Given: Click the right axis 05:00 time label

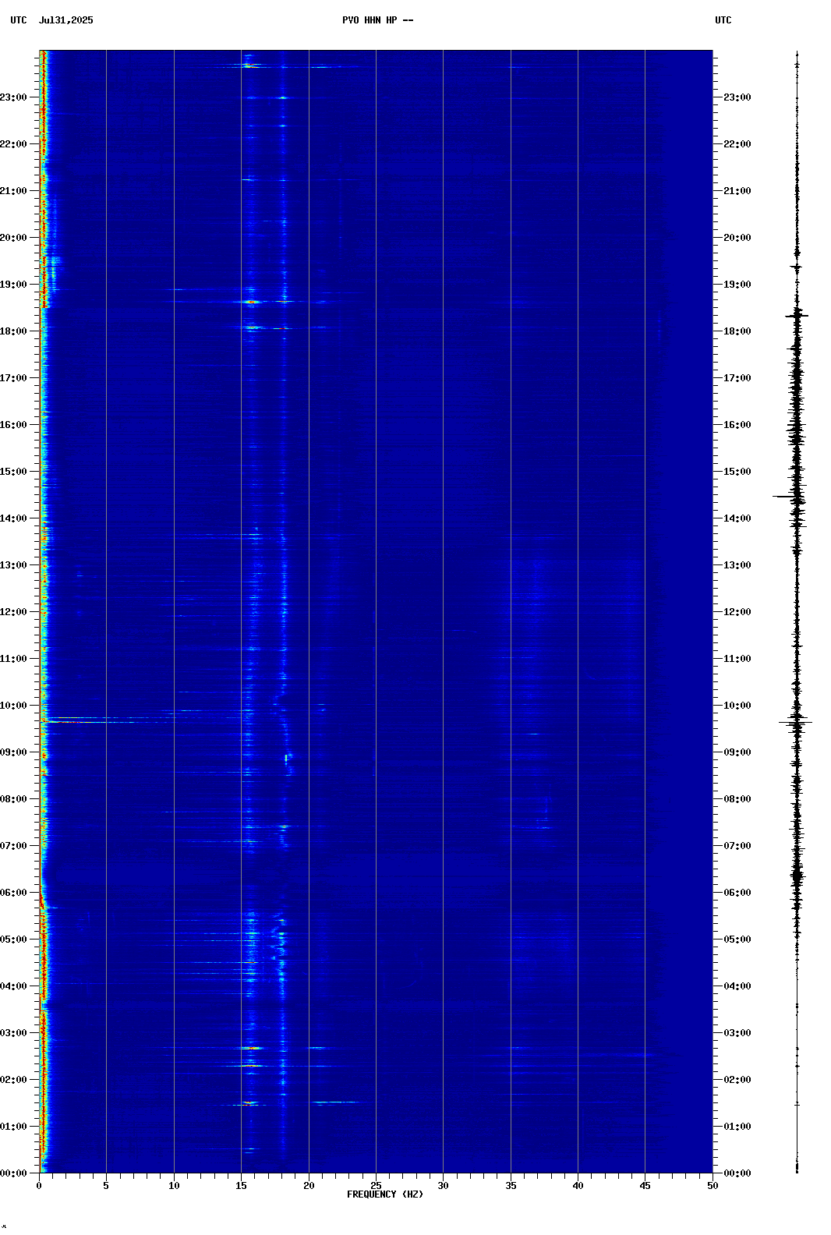Looking at the screenshot, I should tap(737, 940).
